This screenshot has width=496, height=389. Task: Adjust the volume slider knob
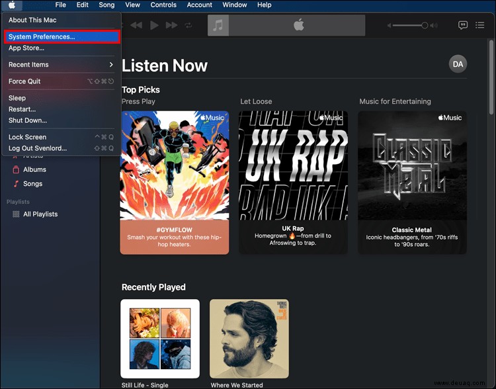[x=425, y=25]
